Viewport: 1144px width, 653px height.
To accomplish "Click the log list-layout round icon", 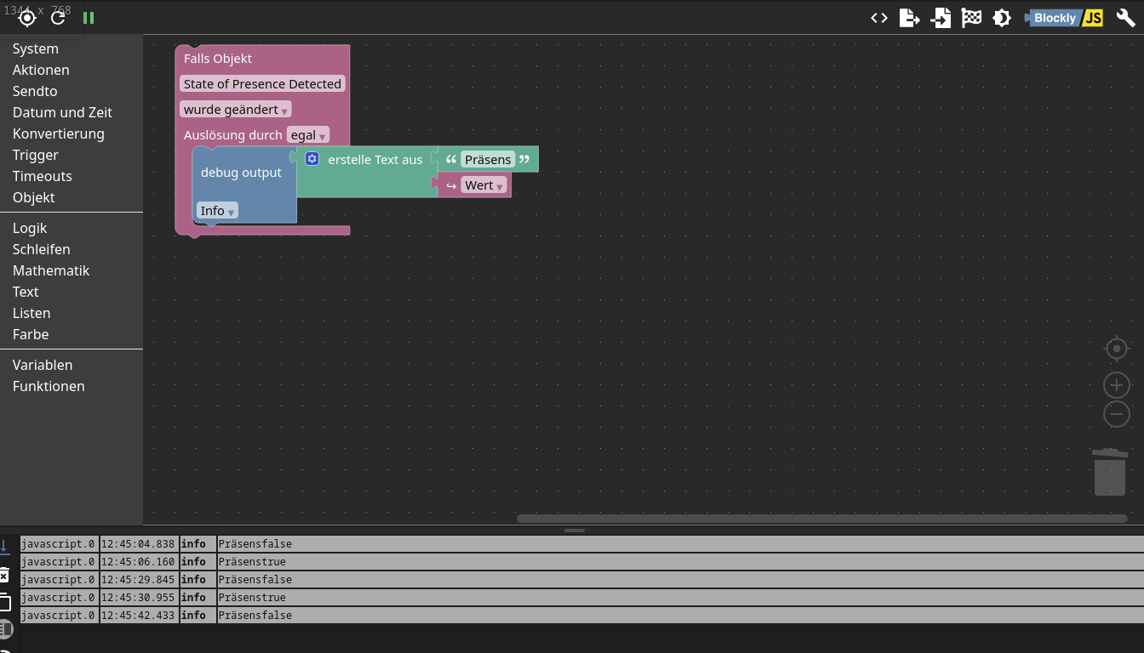I will 5,630.
